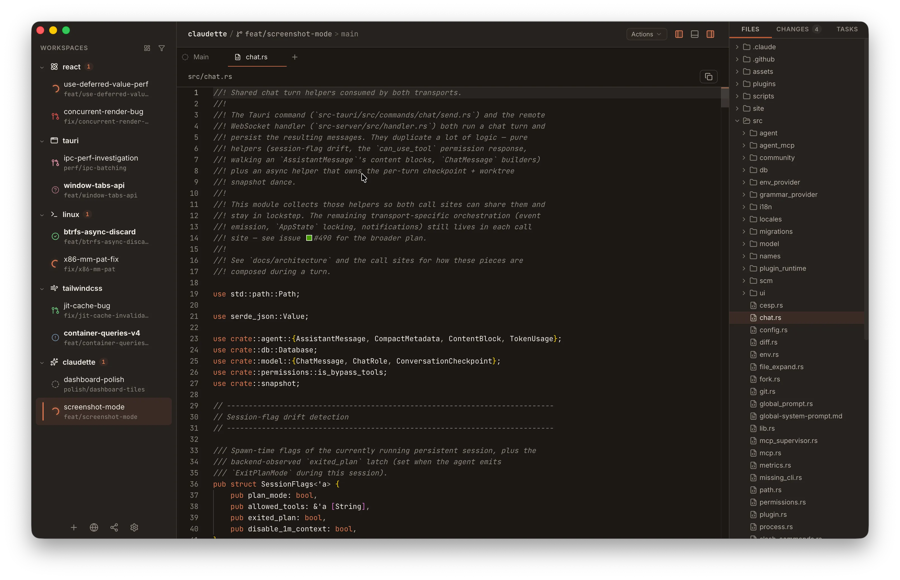
Task: Toggle the bottom panel layout icon
Action: pyautogui.click(x=695, y=34)
